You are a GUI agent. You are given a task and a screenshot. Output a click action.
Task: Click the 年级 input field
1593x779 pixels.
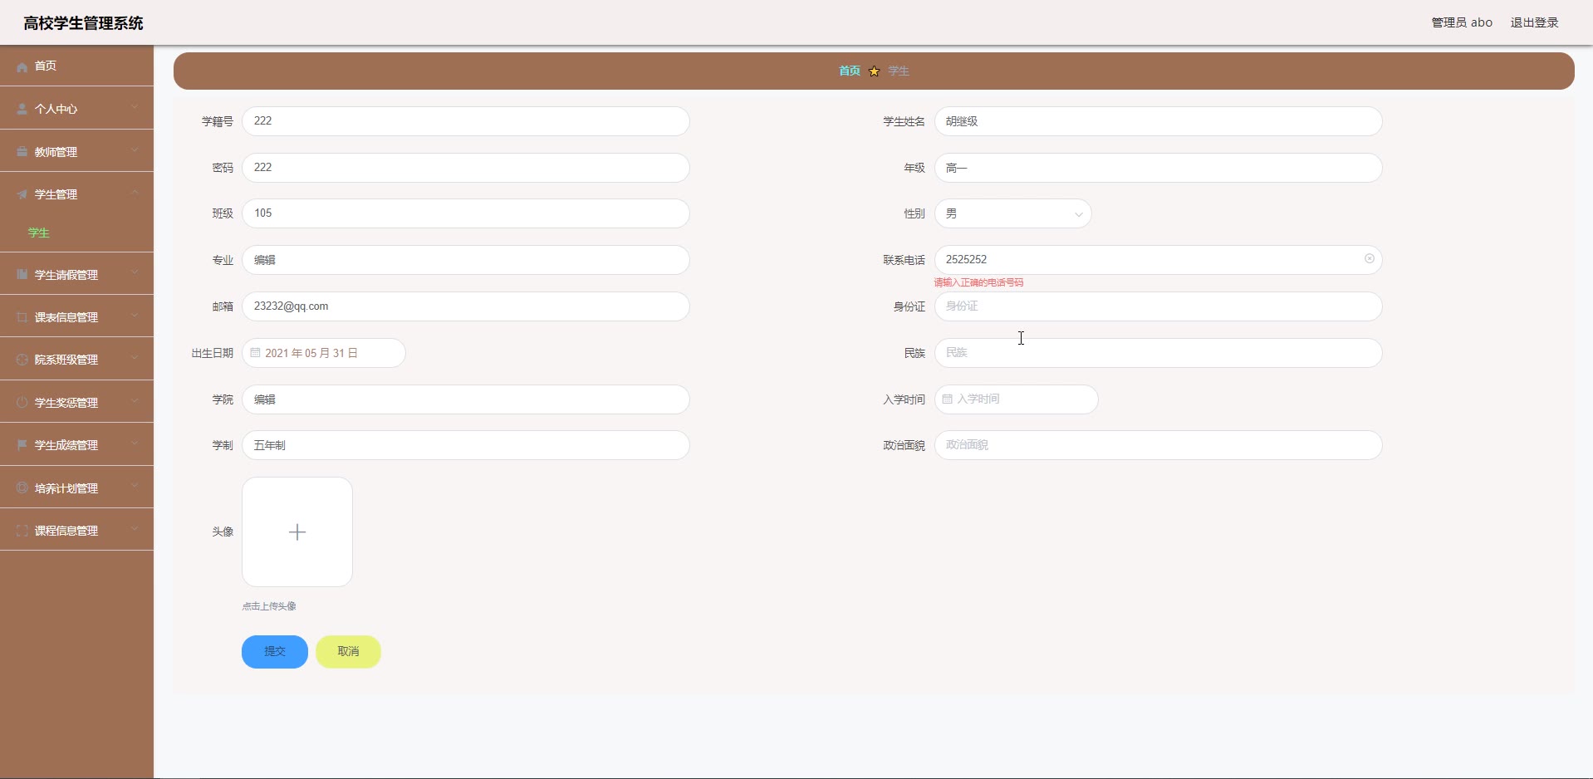click(x=1159, y=168)
